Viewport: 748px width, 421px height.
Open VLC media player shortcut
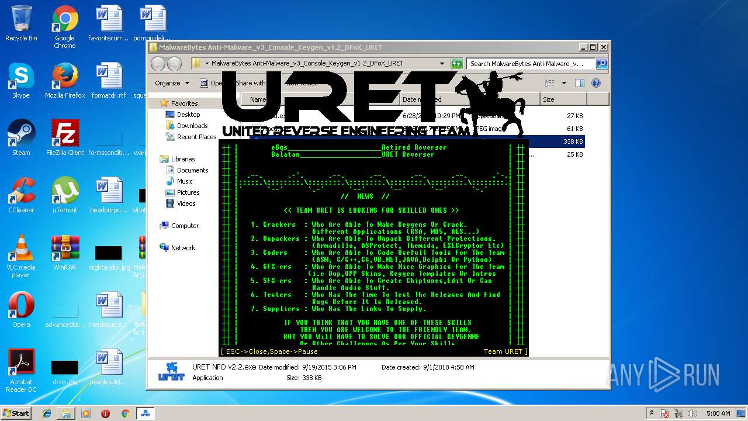21,256
